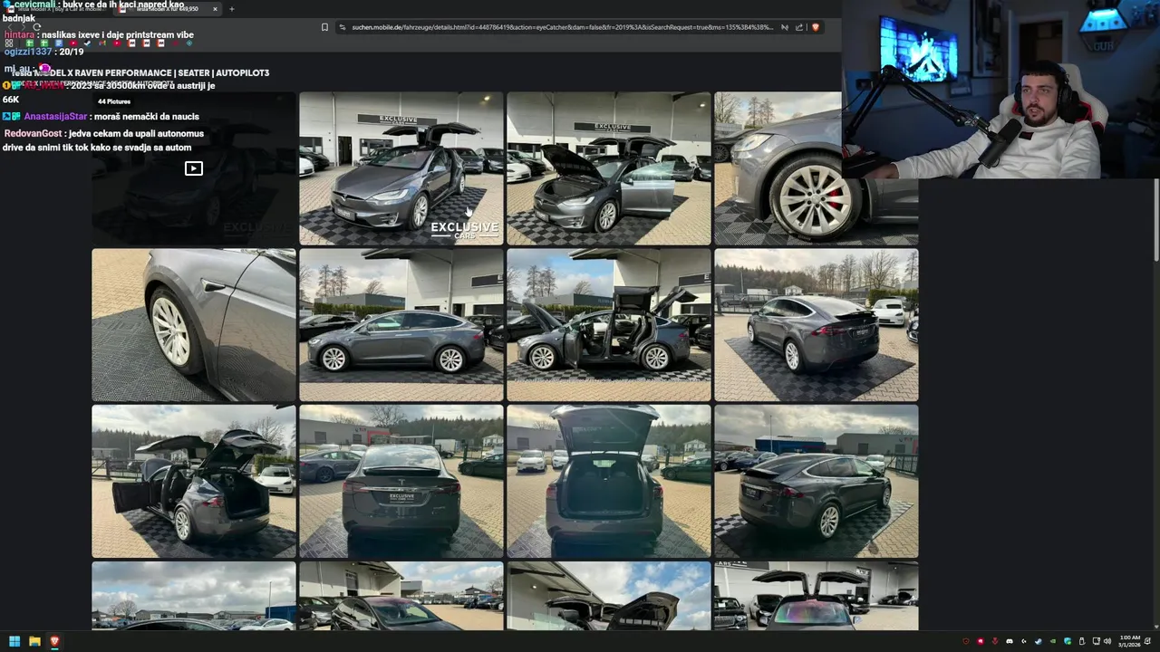This screenshot has width=1160, height=652.
Task: Open straight rear photo with trunk closed
Action: (x=401, y=481)
